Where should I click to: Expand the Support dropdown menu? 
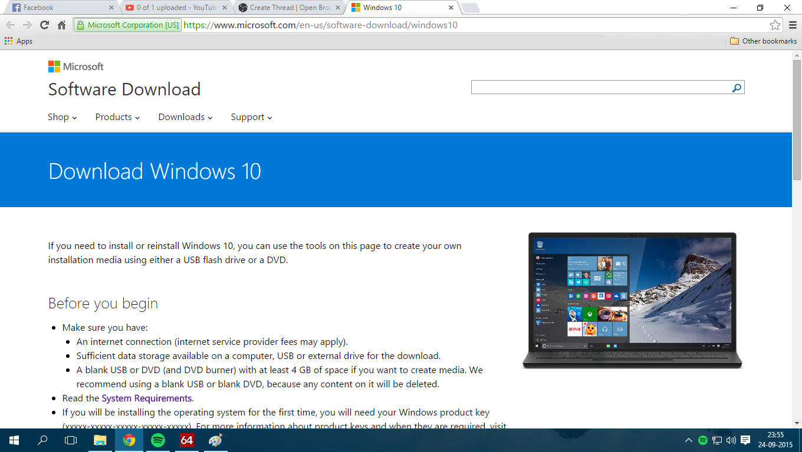(252, 117)
